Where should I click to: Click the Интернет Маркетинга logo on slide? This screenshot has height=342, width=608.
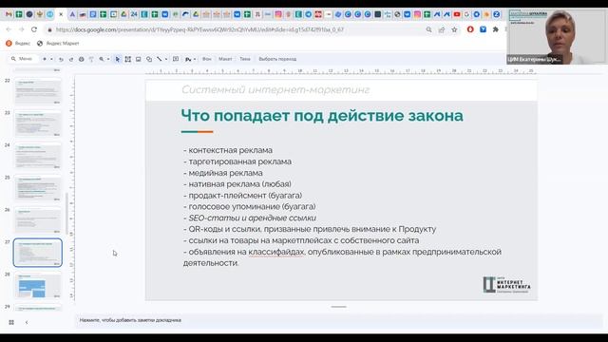coord(506,285)
